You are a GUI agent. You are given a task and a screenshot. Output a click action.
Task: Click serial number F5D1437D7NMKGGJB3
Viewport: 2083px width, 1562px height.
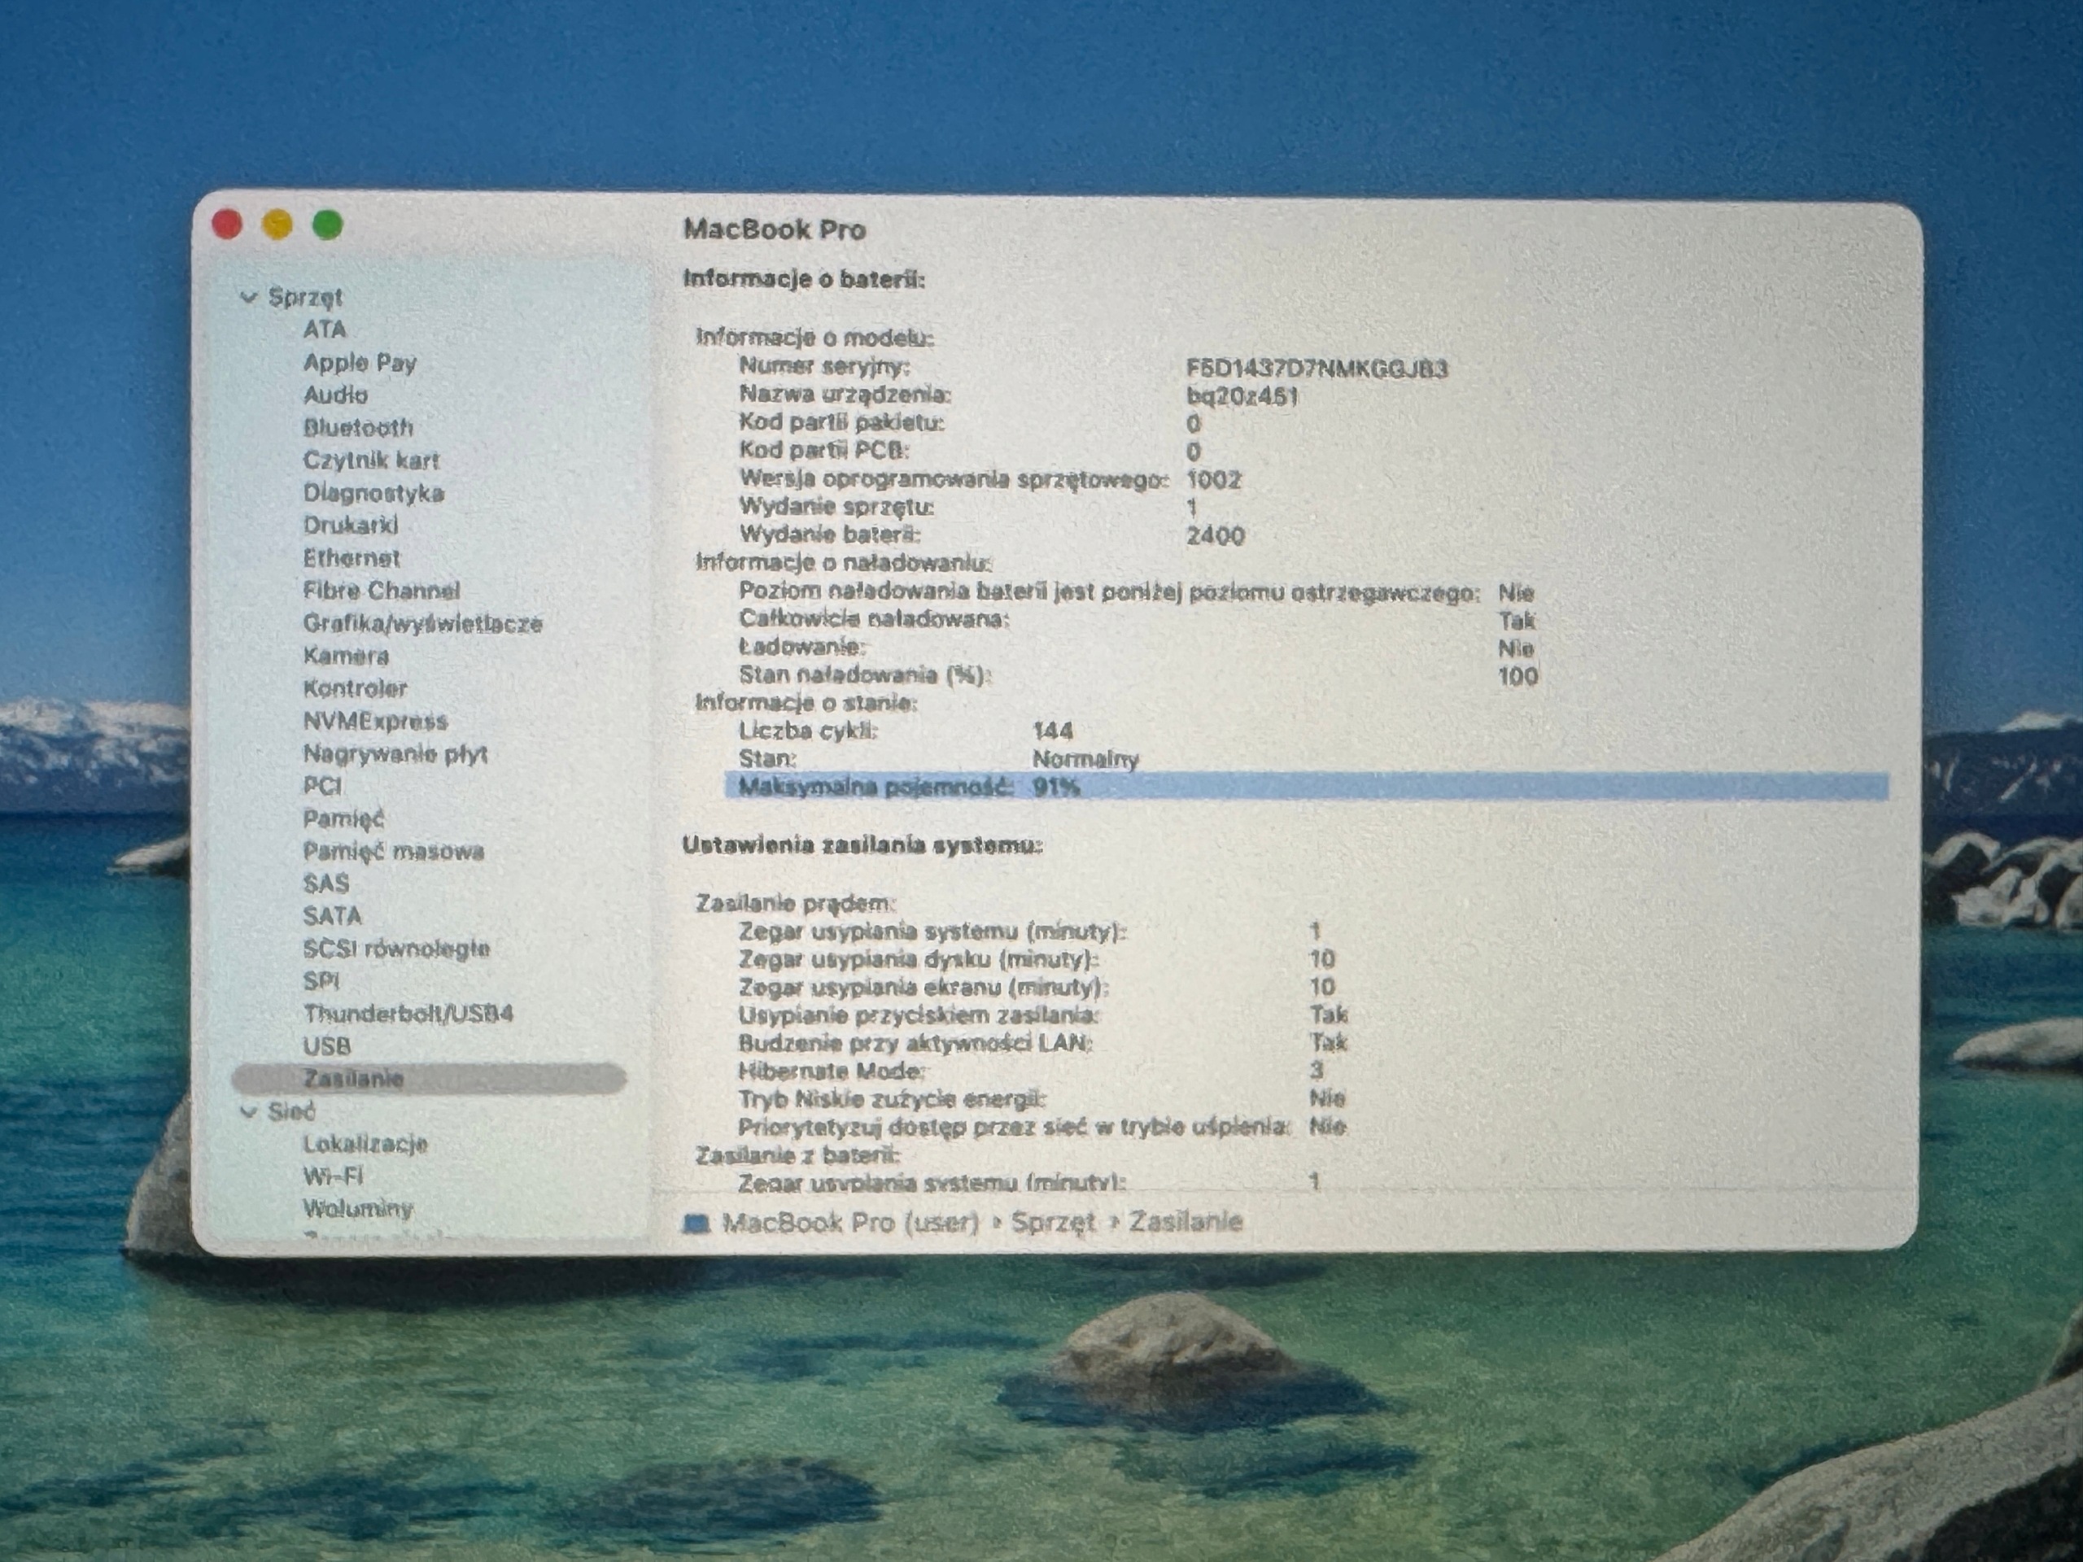pyautogui.click(x=1317, y=369)
